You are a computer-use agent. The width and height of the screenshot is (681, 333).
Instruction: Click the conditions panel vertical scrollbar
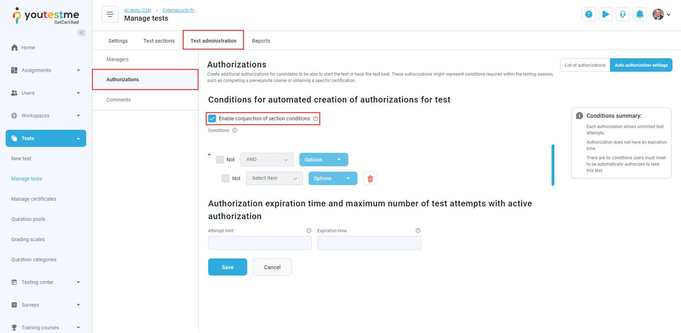[x=553, y=165]
